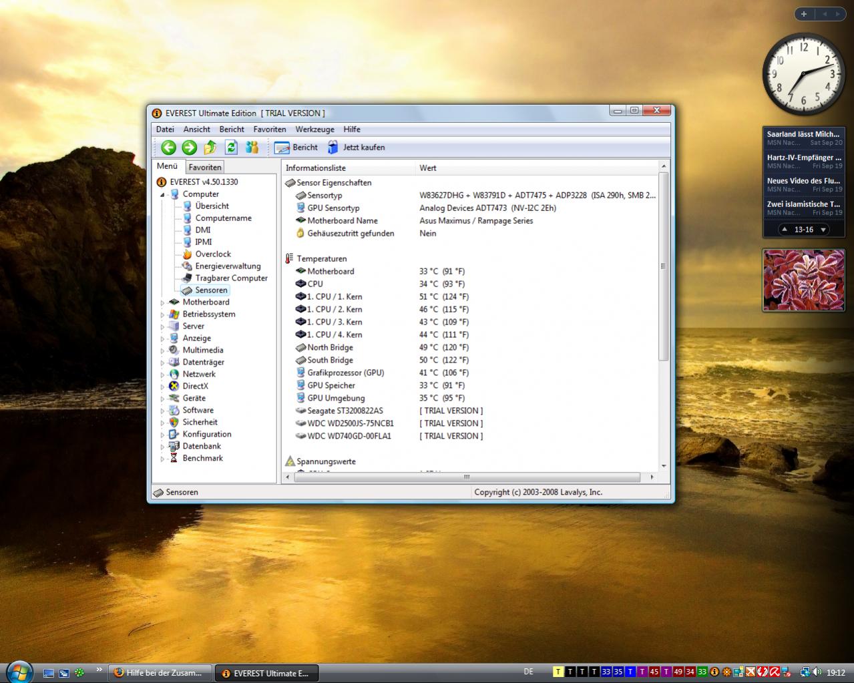Select the EVEREST v4.50.1330 root node
Viewport: 854px width, 683px height.
[x=204, y=182]
